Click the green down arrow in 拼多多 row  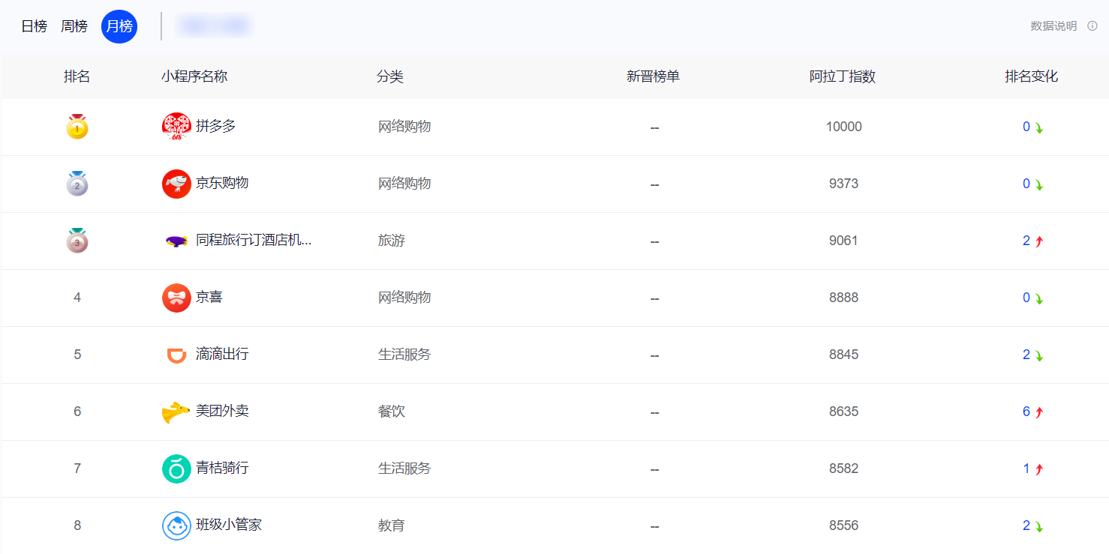click(x=1039, y=128)
